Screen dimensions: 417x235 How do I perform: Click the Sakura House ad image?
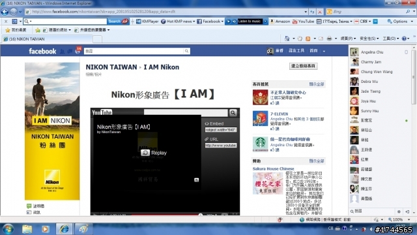pyautogui.click(x=268, y=183)
